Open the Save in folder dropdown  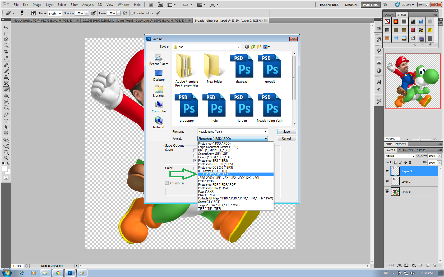238,47
